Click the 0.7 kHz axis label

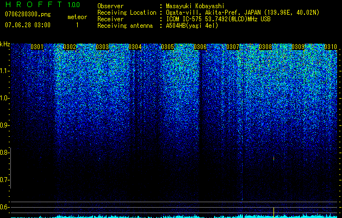point(4,180)
